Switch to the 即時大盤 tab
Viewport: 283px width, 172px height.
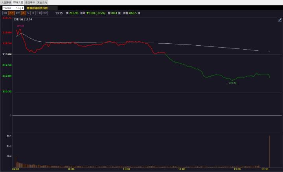click(x=18, y=2)
